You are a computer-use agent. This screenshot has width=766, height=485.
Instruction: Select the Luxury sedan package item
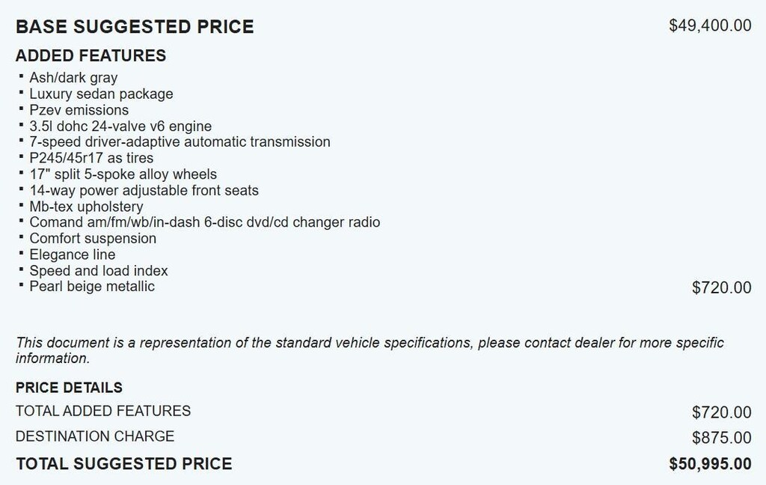[x=101, y=94]
